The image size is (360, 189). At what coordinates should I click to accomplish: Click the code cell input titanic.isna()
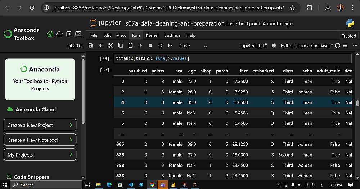230,58
